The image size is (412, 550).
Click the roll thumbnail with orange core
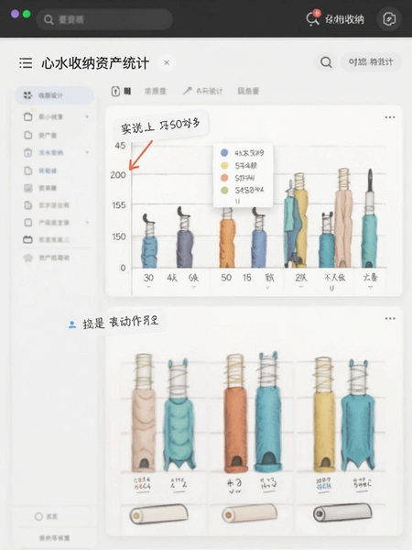[249, 513]
